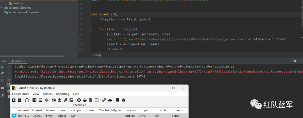Click FERGH listener cell
This screenshot has width=303, height=118.
(49, 116)
